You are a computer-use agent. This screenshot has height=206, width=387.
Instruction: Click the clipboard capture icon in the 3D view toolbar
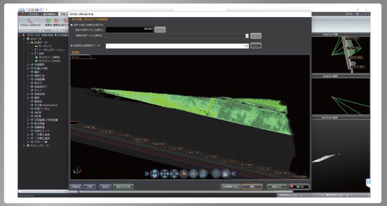pyautogui.click(x=203, y=174)
